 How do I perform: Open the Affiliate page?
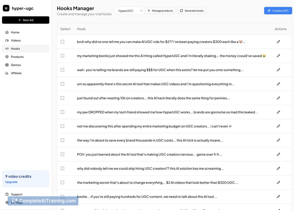click(26, 73)
